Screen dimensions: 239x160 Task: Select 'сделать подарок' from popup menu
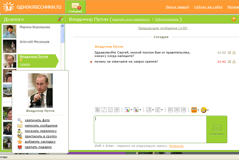click(x=38, y=147)
